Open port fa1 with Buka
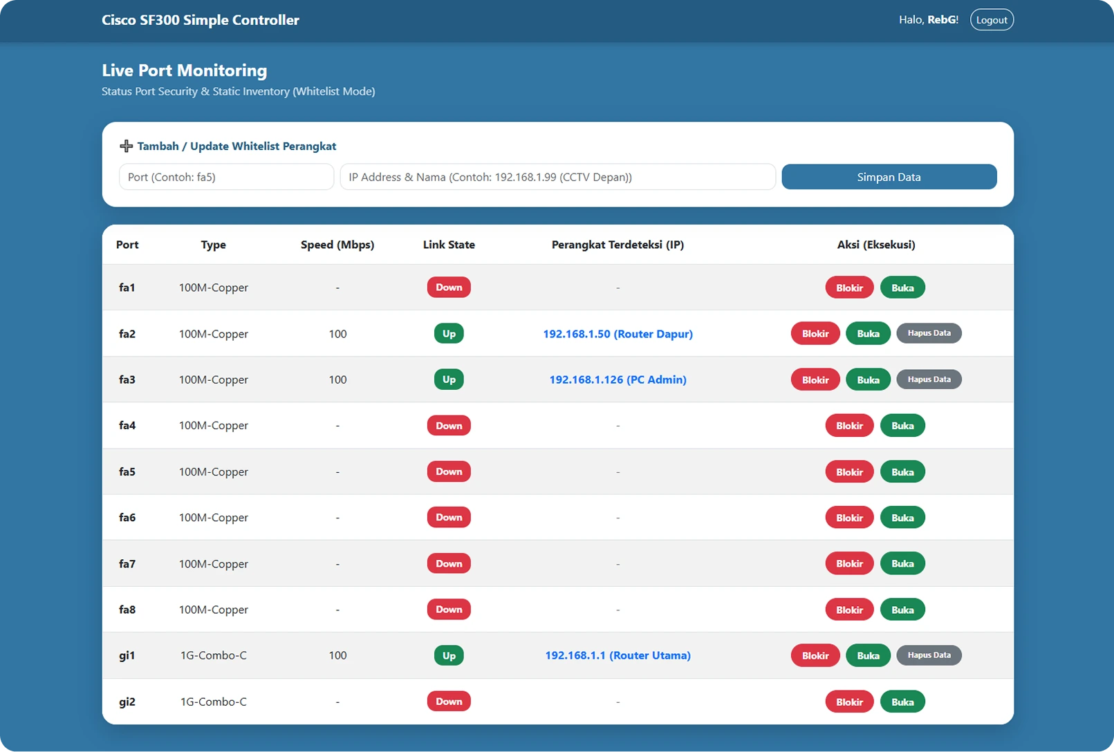This screenshot has width=1114, height=752. click(902, 288)
